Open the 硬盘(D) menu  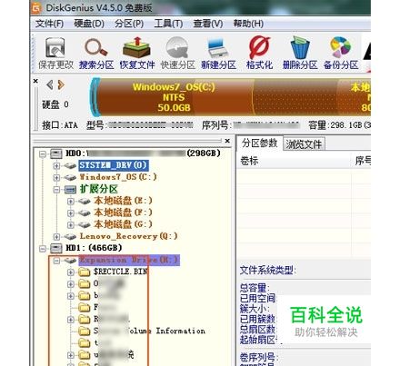[x=89, y=24]
